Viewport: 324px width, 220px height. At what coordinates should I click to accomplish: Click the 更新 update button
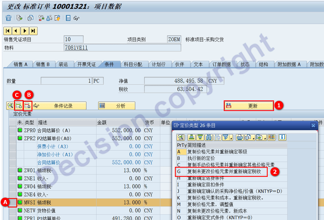(x=249, y=106)
